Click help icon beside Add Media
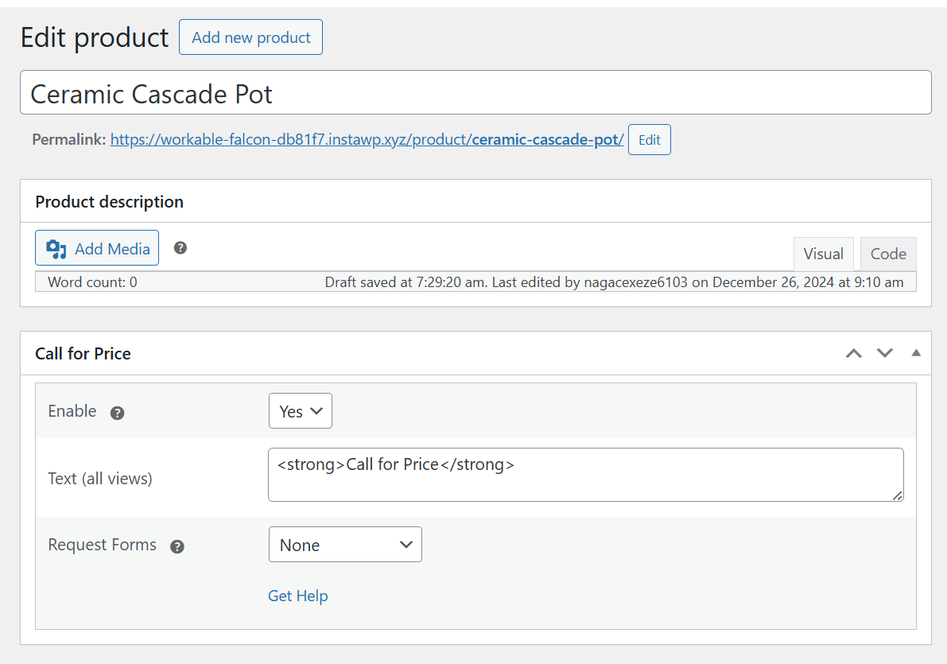Image resolution: width=947 pixels, height=664 pixels. (180, 248)
